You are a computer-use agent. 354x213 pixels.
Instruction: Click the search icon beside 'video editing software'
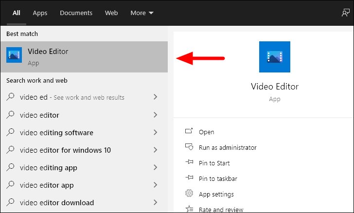click(x=10, y=132)
